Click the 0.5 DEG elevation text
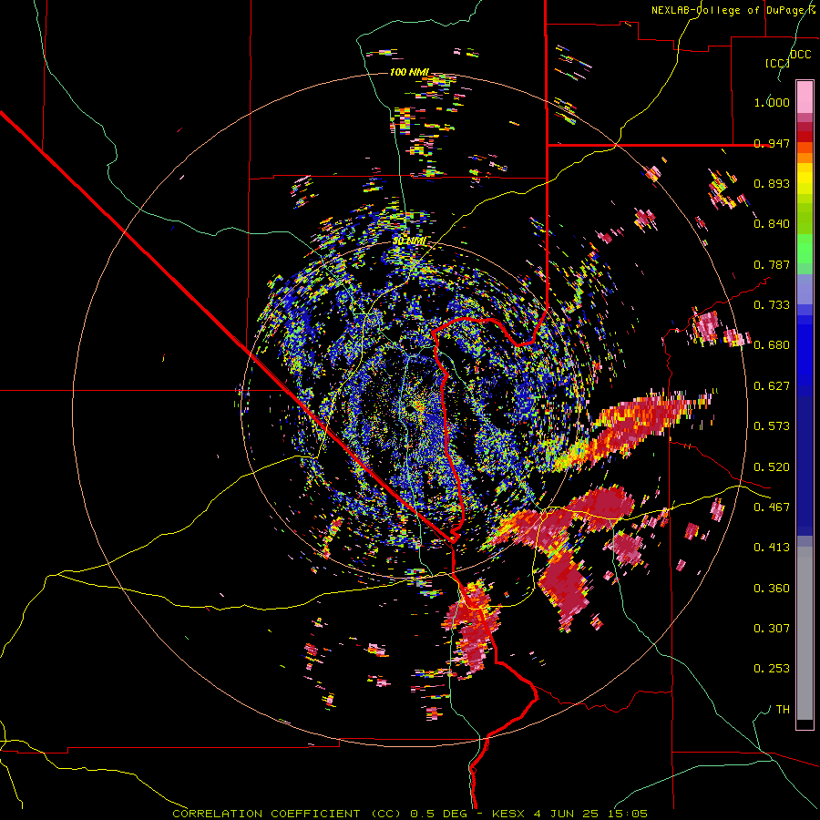This screenshot has width=820, height=820. tap(438, 814)
